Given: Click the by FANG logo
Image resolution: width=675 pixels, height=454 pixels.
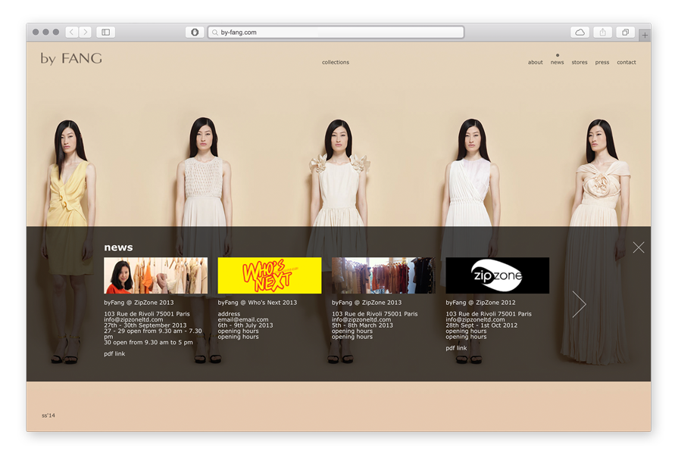Looking at the screenshot, I should 71,59.
